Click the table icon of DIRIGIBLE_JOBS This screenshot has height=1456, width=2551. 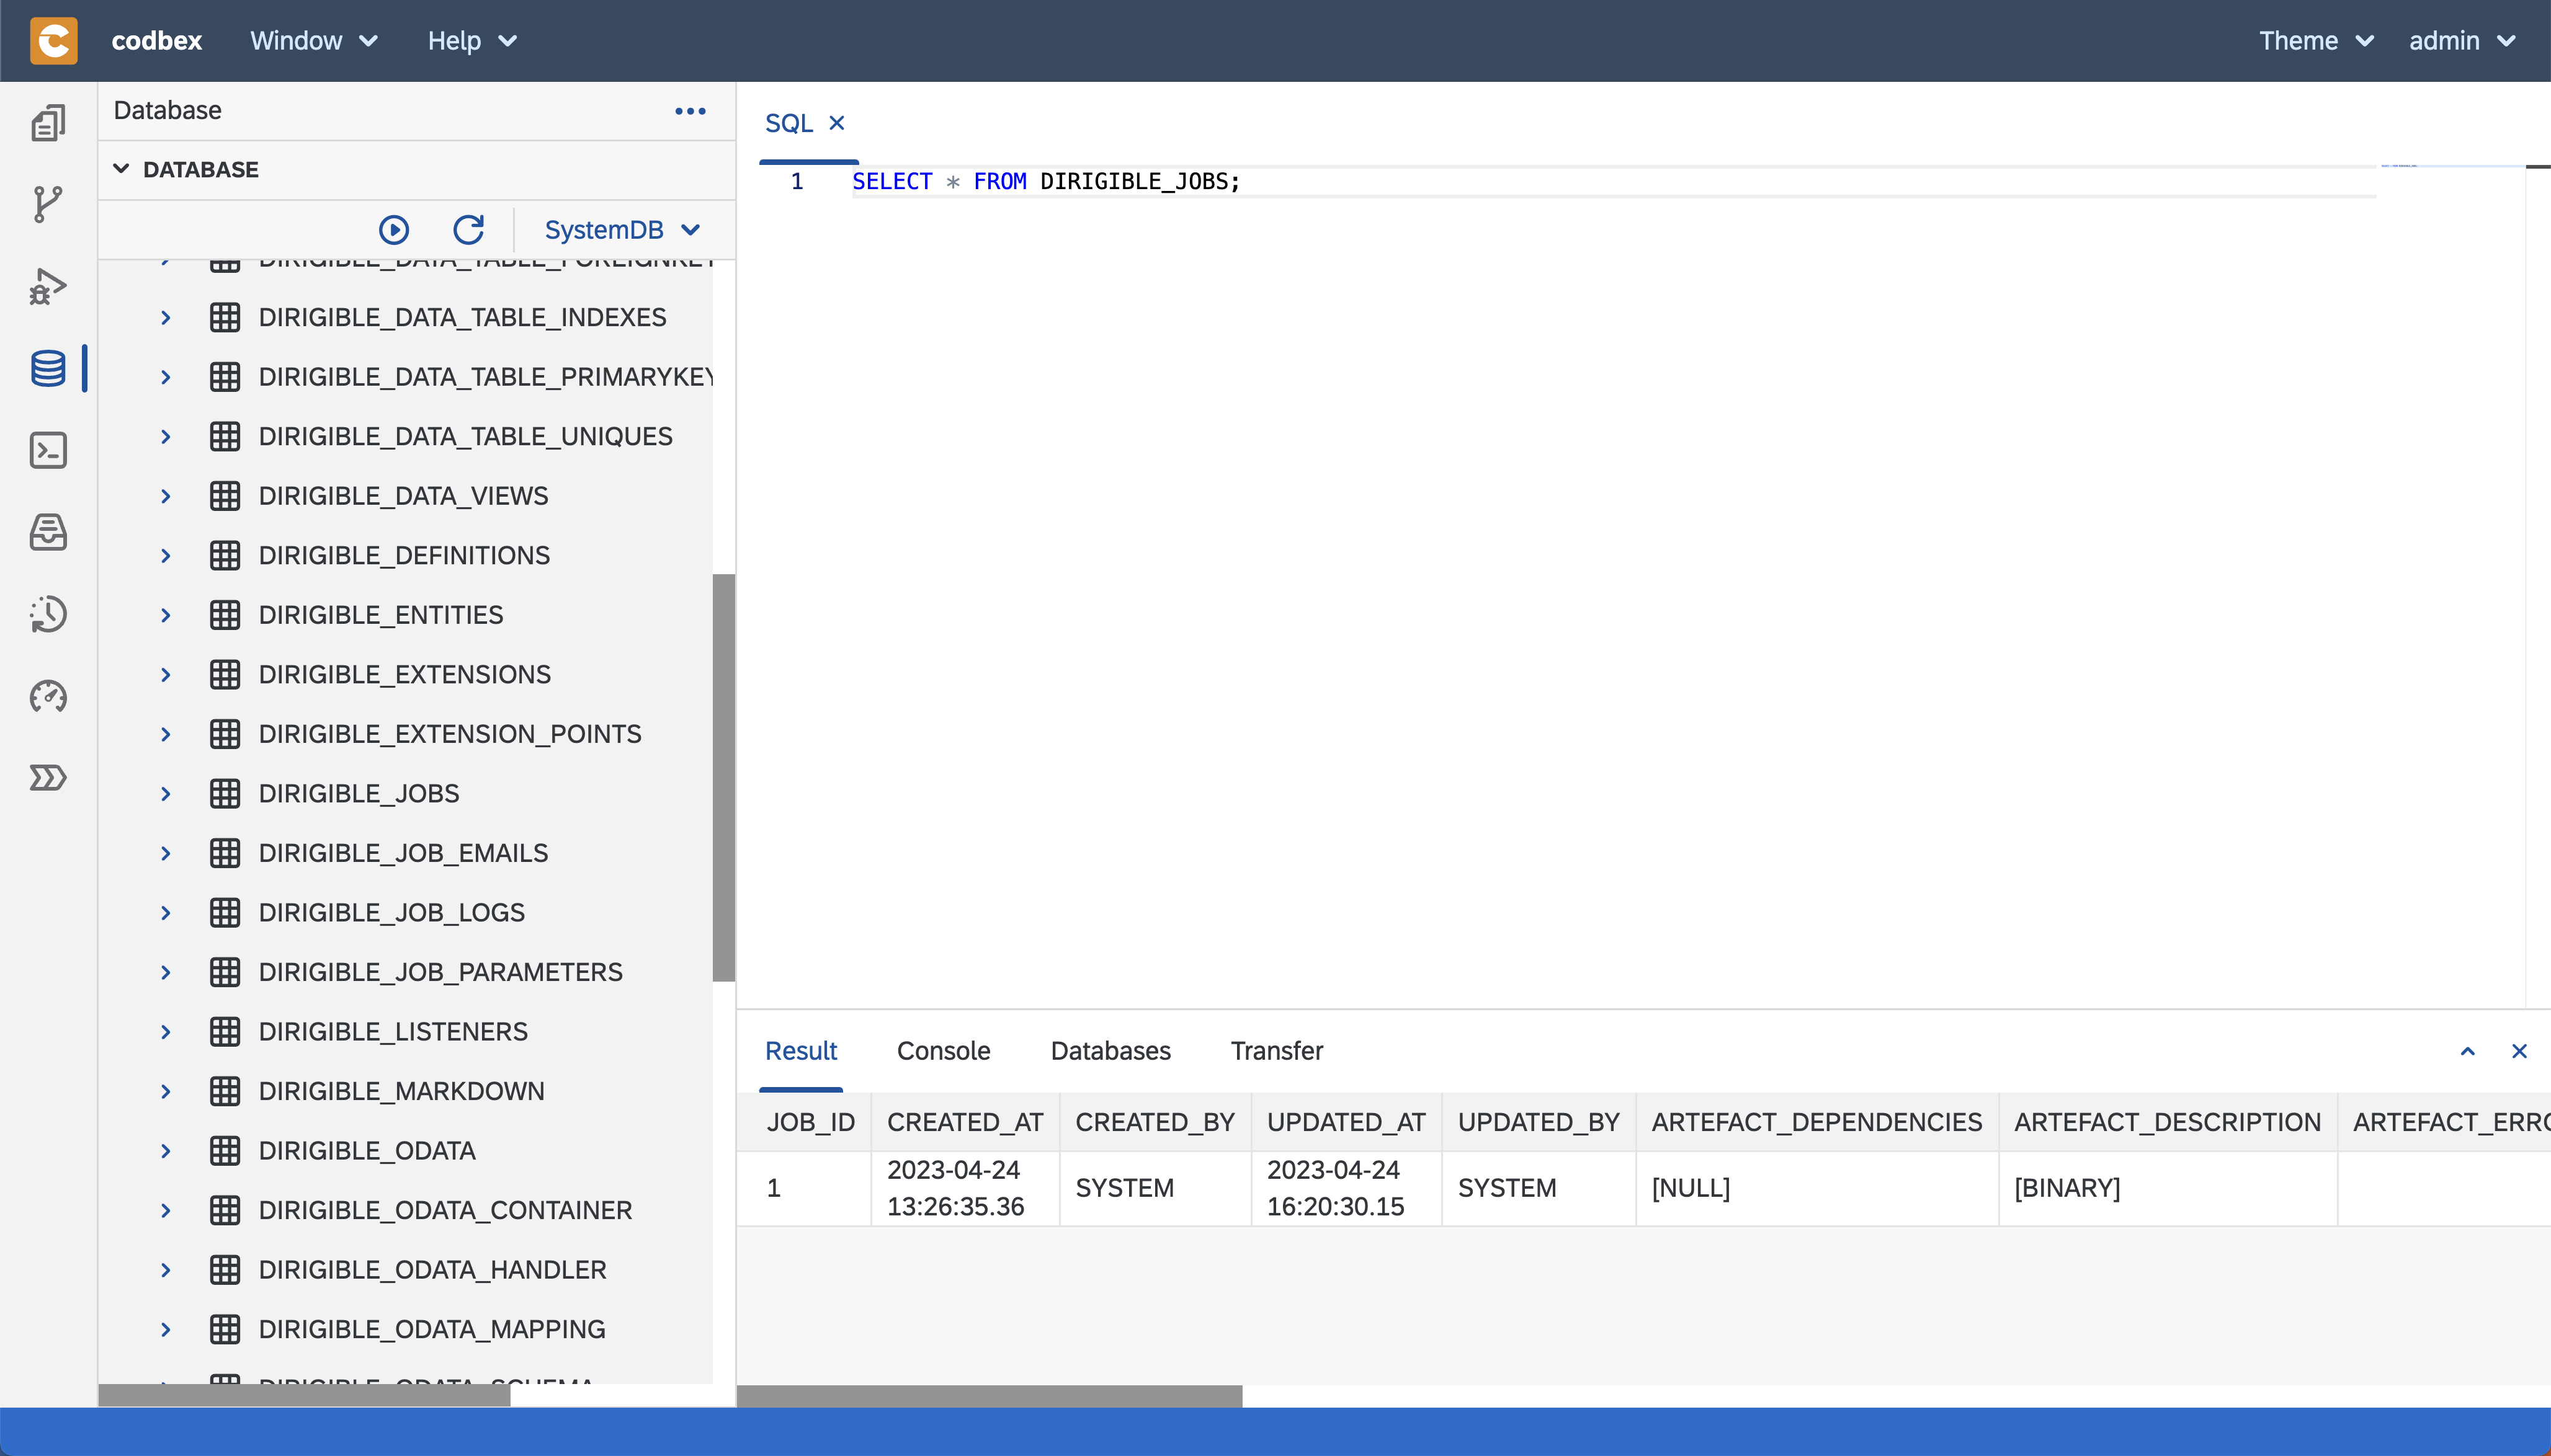click(x=225, y=794)
